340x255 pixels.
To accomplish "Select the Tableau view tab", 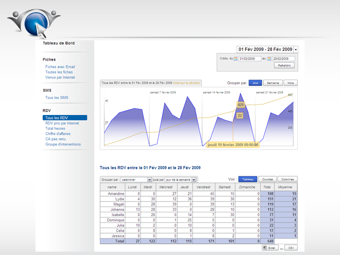I will tap(248, 179).
